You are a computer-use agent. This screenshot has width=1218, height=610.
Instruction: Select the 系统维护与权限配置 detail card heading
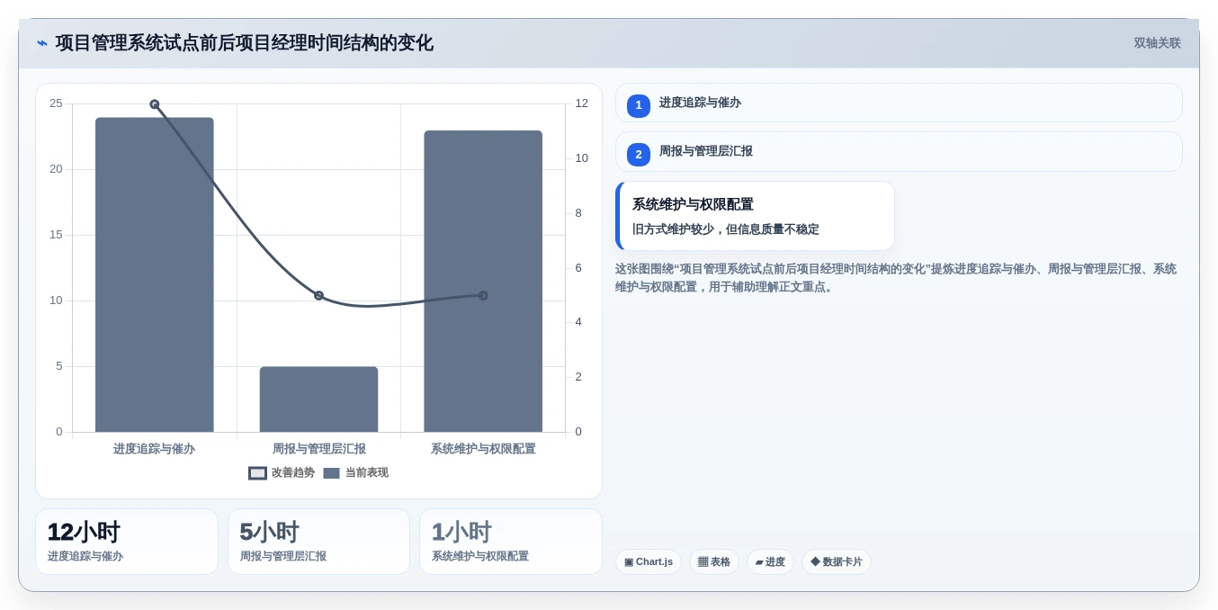693,204
